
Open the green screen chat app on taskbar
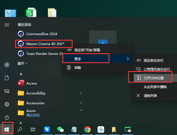pos(128,130)
